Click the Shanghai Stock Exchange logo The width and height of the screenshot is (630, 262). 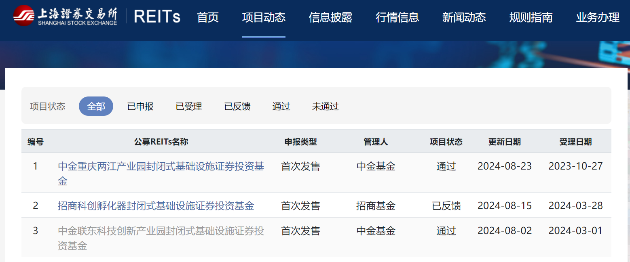click(65, 16)
